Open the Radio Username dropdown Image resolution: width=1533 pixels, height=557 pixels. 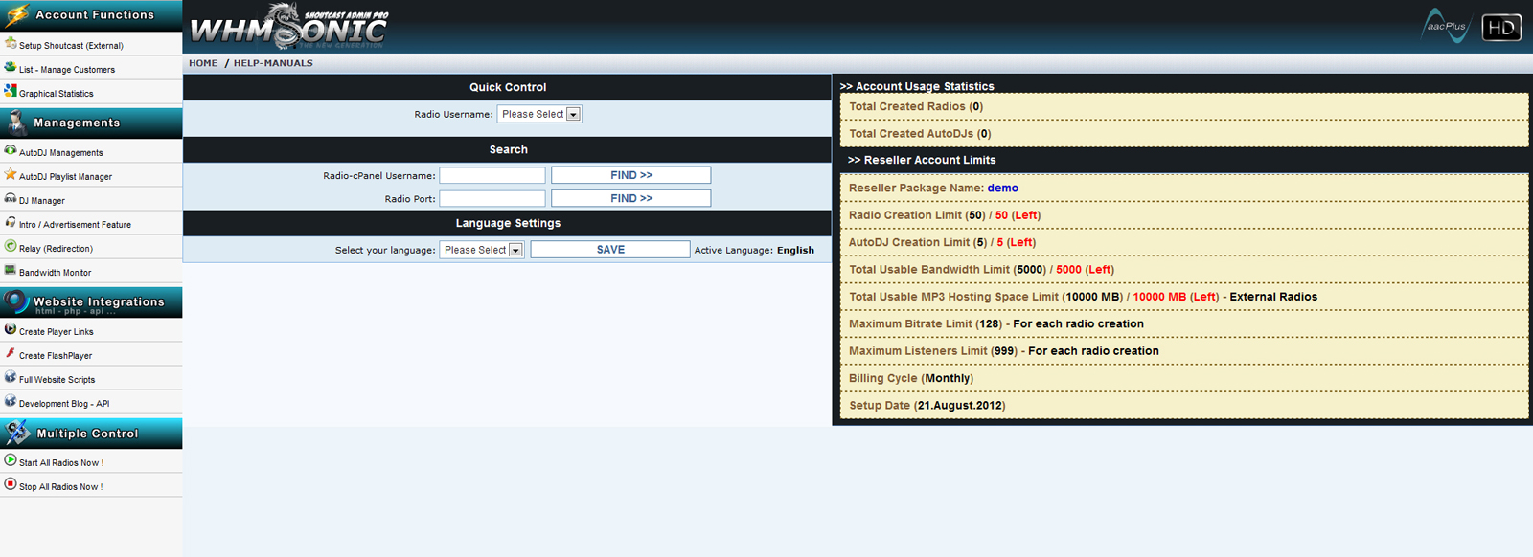(538, 114)
